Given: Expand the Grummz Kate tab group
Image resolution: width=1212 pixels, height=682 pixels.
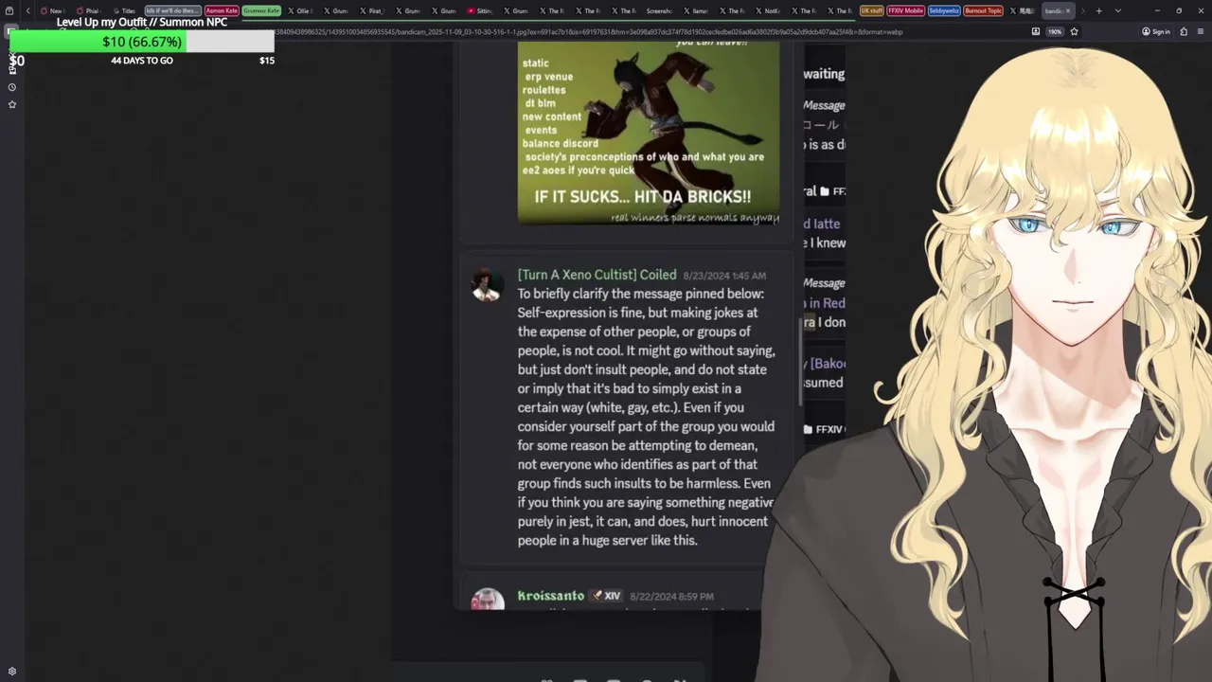Looking at the screenshot, I should [261, 10].
